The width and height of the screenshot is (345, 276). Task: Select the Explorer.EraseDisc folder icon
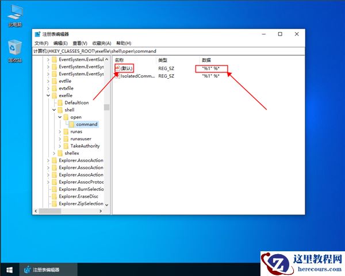pos(54,197)
